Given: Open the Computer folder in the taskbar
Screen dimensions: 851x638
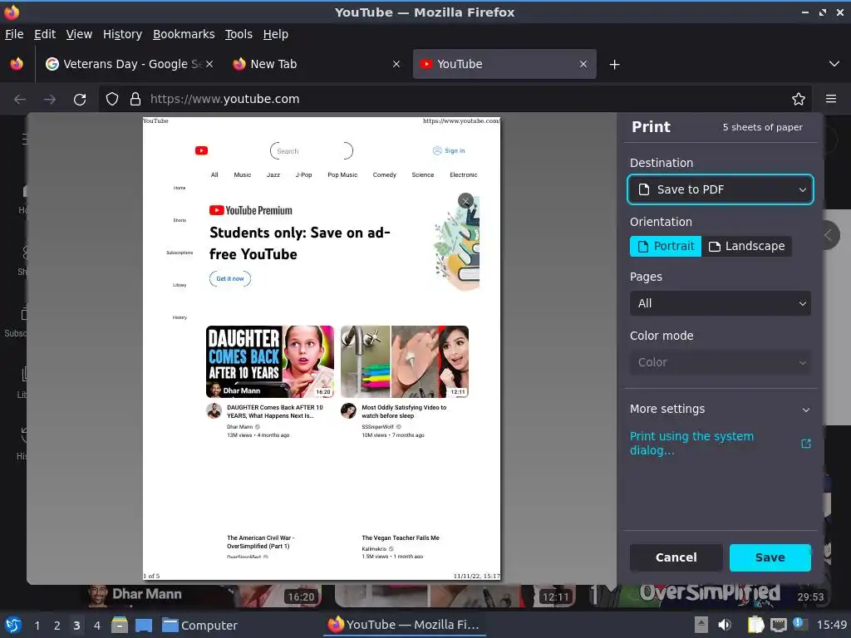Looking at the screenshot, I should [x=200, y=625].
